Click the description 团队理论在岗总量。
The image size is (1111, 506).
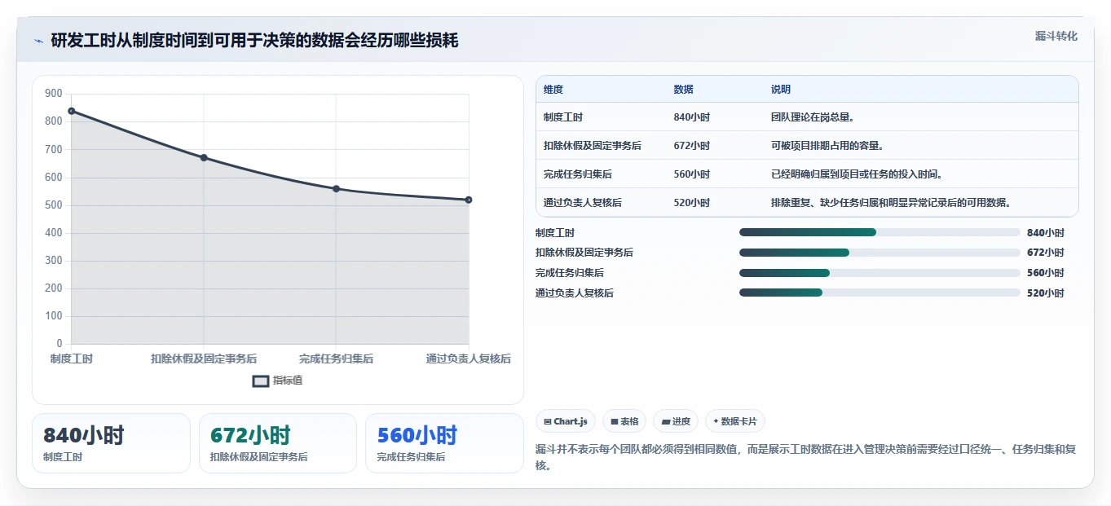[x=813, y=117]
